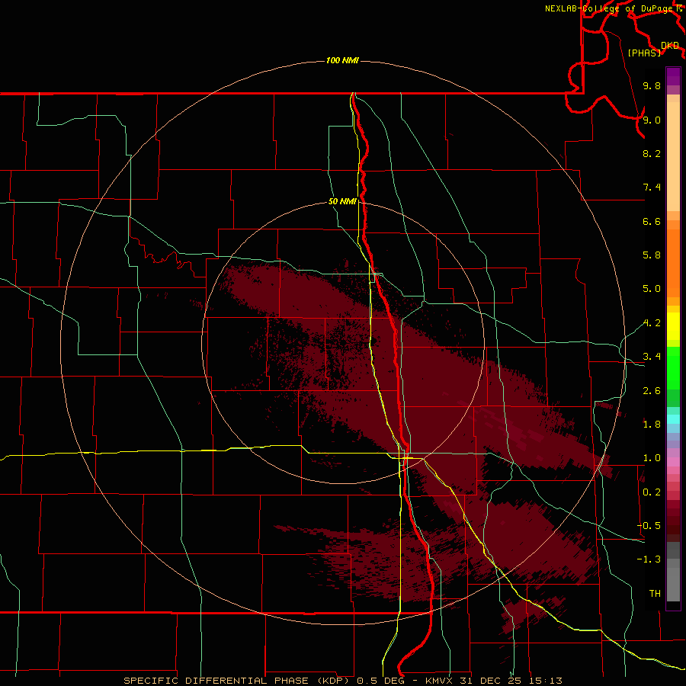
Task: Pick the bright yellow segment of the color bar
Action: (x=673, y=326)
